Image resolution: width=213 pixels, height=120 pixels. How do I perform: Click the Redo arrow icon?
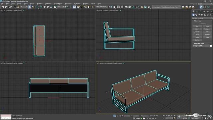[x=6, y=7]
